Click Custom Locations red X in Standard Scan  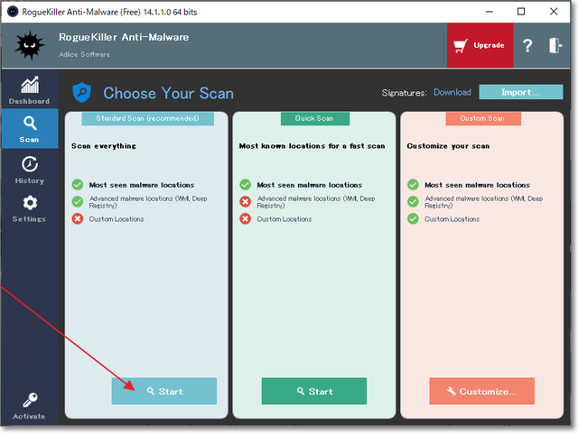(x=78, y=219)
